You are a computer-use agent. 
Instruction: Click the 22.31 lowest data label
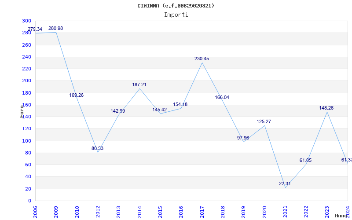(x=285, y=183)
